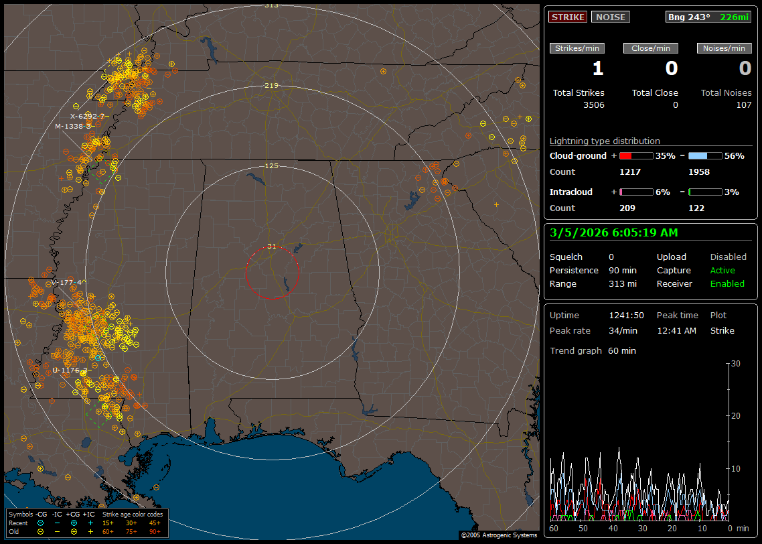This screenshot has height=544, width=762.
Task: Click the Strikes/min label box
Action: point(577,48)
